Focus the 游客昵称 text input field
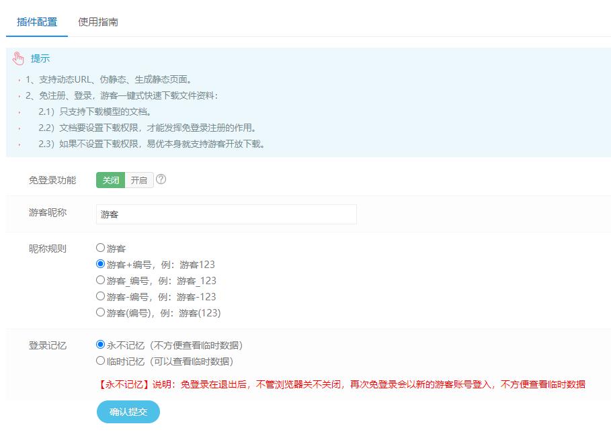The width and height of the screenshot is (611, 434). point(227,214)
